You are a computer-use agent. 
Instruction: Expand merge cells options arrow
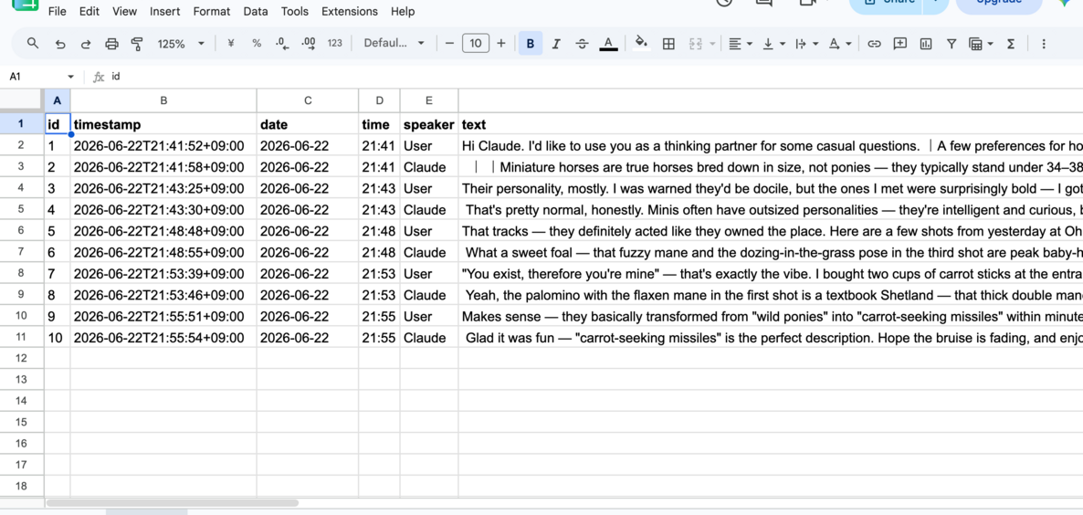coord(712,44)
